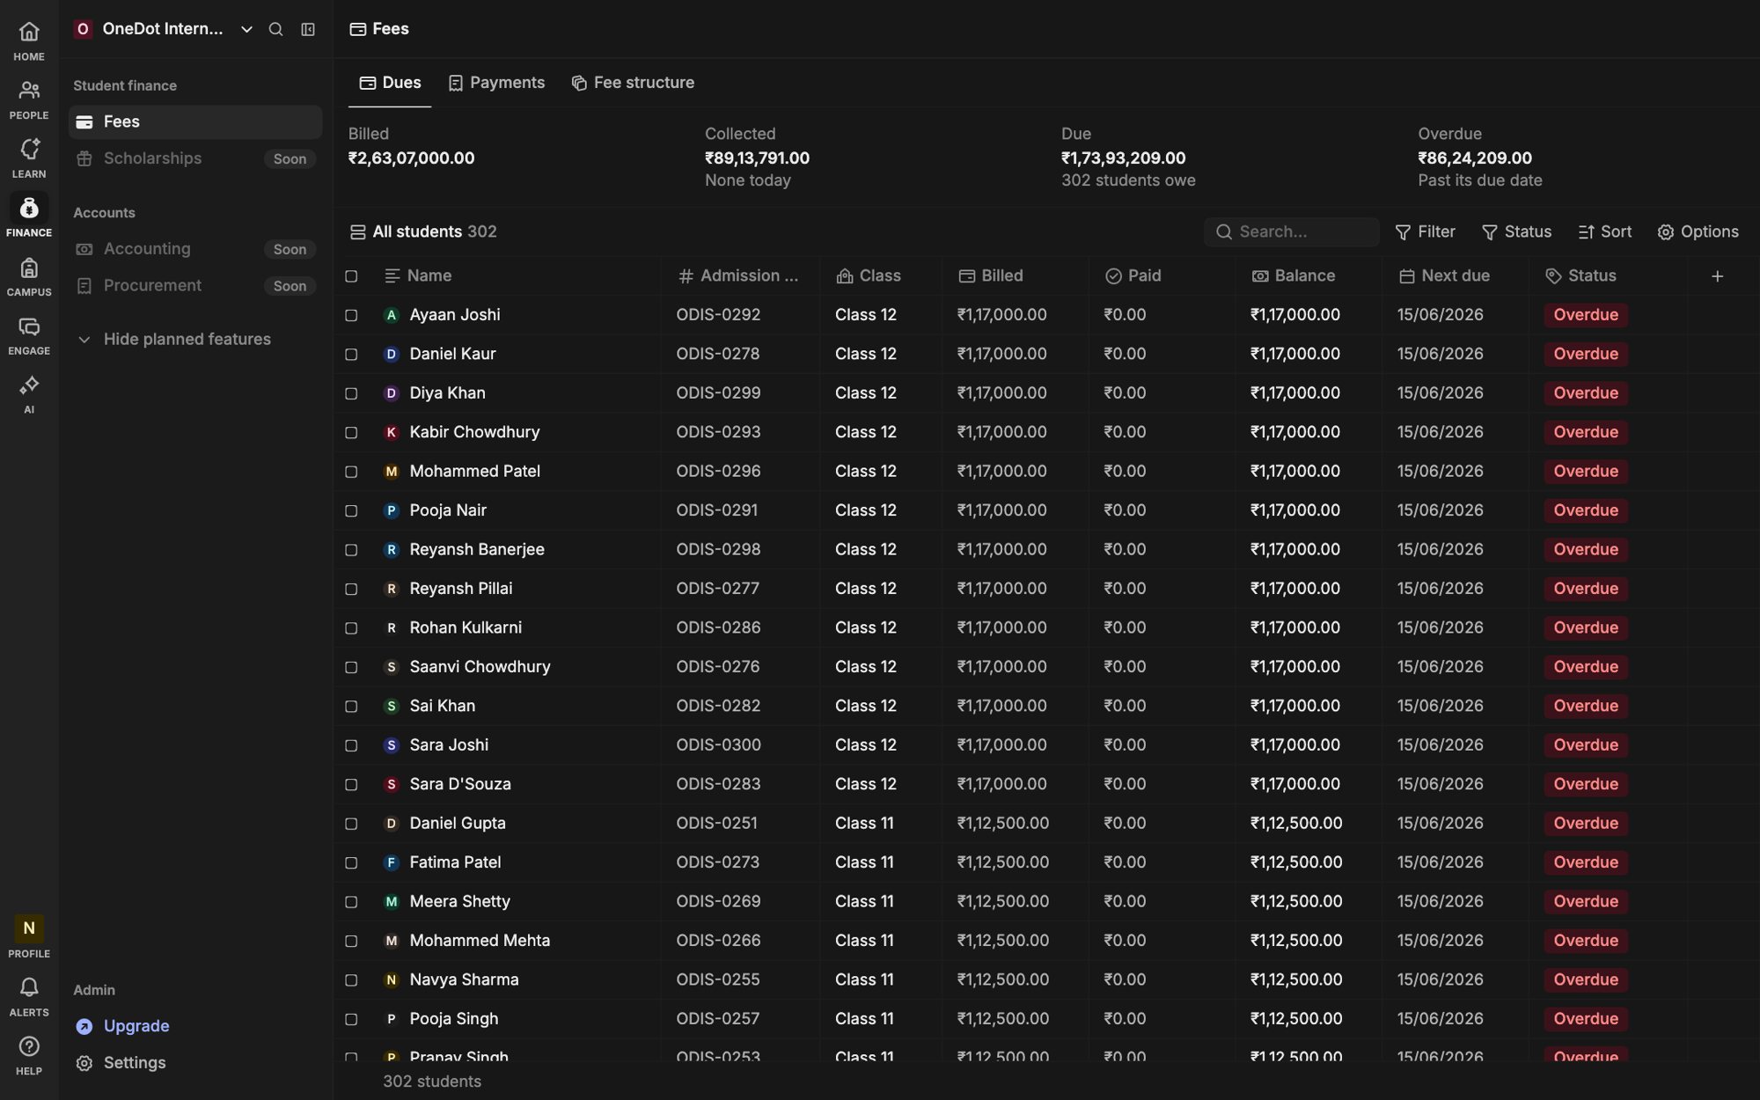Switch to the Fee structure tab
This screenshot has height=1100, width=1760.
[x=633, y=83]
